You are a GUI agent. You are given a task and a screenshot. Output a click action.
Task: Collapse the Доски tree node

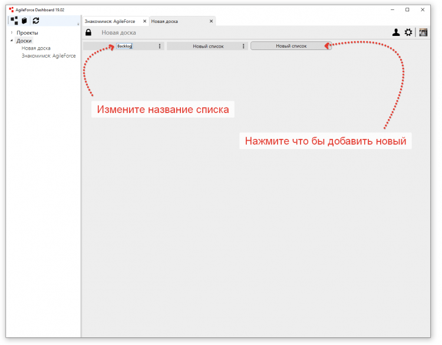(x=12, y=41)
